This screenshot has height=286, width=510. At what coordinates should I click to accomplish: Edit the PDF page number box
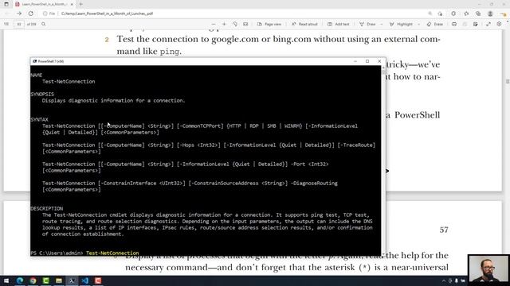coord(19,24)
